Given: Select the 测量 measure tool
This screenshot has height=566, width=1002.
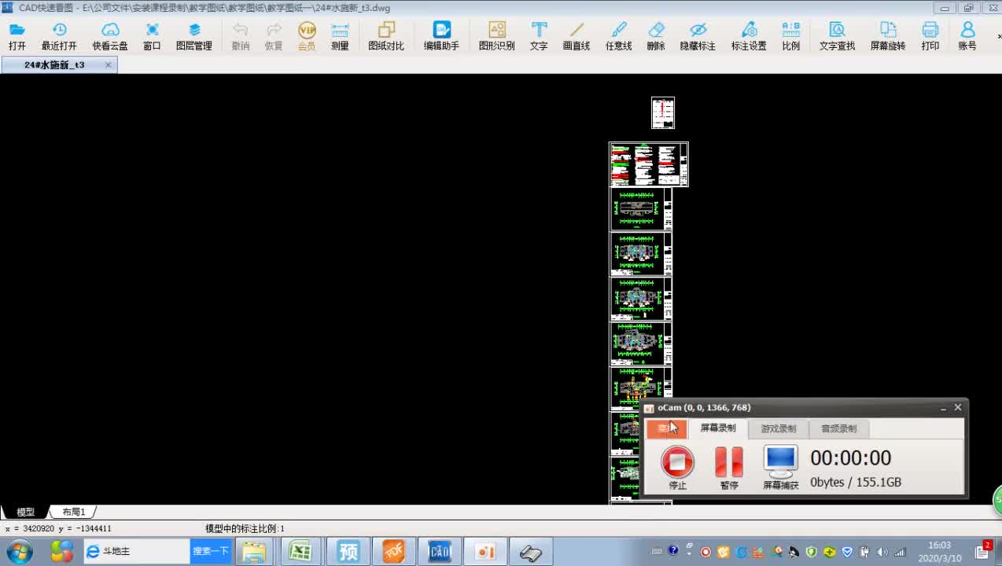Looking at the screenshot, I should point(340,36).
